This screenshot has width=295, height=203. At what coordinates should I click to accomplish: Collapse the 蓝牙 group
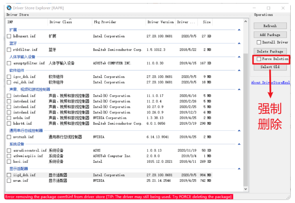239,43
